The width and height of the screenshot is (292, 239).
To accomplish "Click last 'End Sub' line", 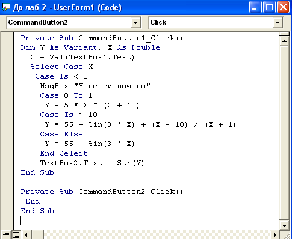I will point(37,211).
